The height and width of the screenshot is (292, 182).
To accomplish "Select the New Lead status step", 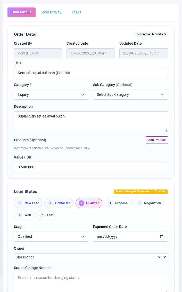I will [28, 203].
